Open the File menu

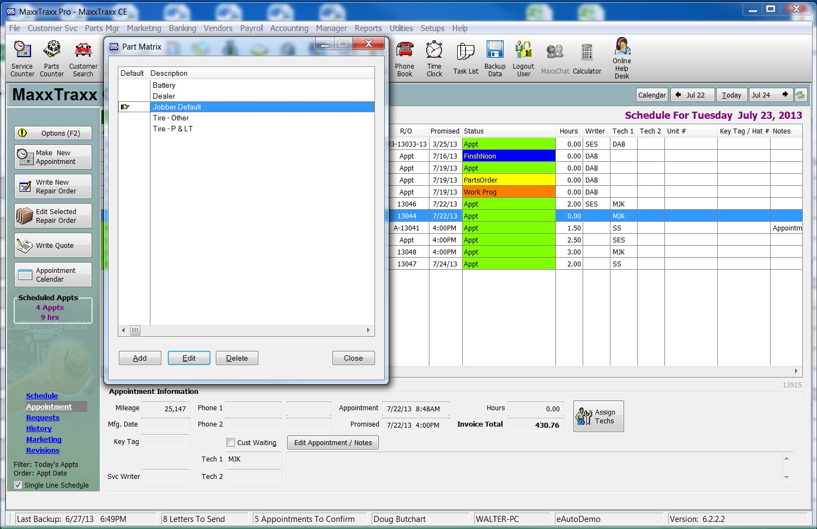tap(15, 28)
